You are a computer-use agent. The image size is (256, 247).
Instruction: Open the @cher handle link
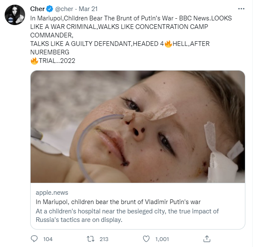[x=64, y=9]
